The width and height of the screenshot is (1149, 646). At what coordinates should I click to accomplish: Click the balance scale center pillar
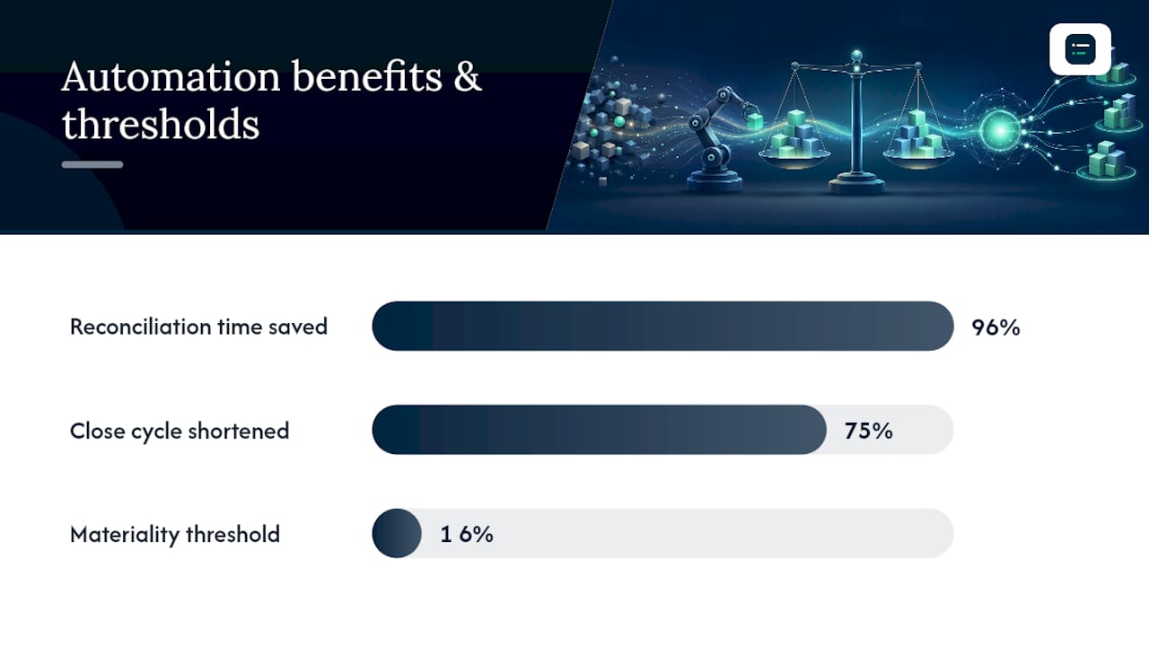click(856, 124)
